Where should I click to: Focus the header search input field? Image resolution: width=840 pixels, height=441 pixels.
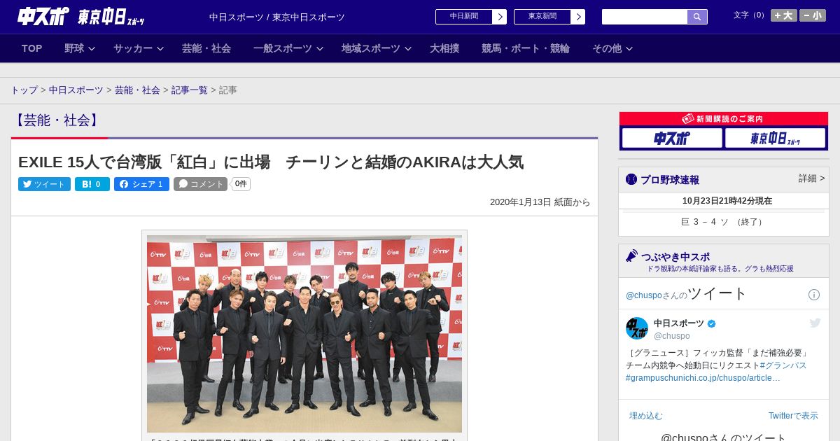[645, 17]
